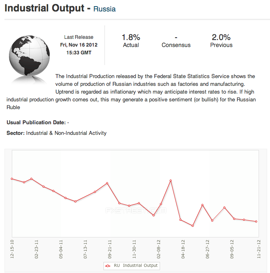270x273 pixels.
Task: Click the Consensus dash value
Action: click(x=176, y=37)
